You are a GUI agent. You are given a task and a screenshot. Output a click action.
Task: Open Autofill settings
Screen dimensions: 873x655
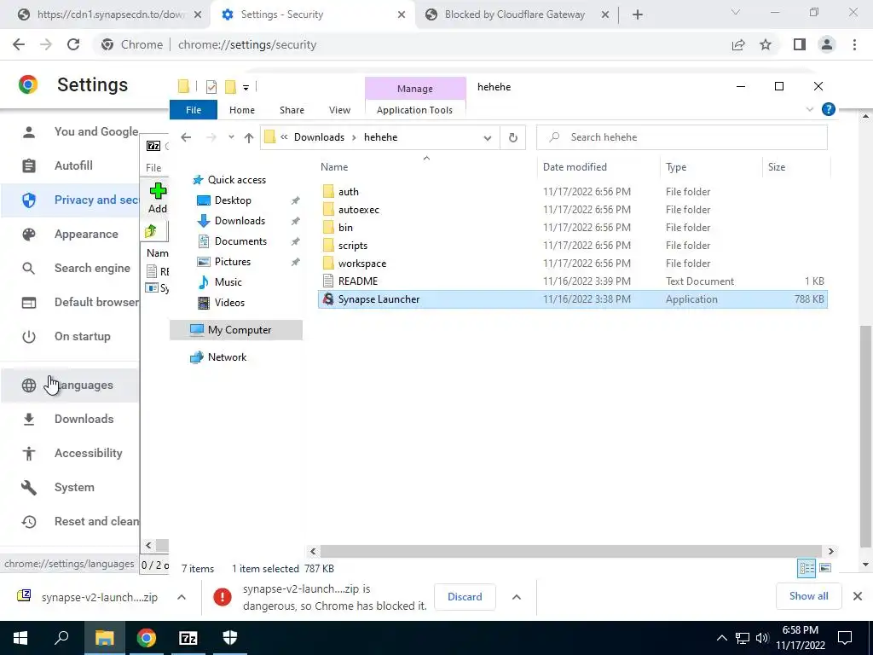tap(70, 165)
